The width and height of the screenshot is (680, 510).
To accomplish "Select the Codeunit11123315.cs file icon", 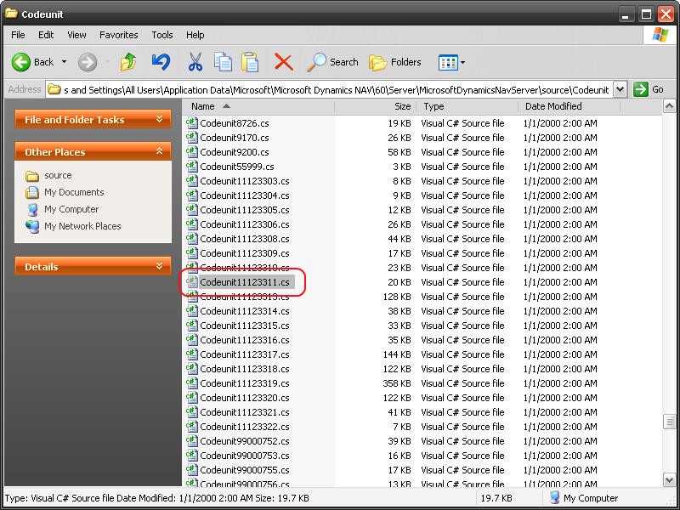I will tap(192, 326).
